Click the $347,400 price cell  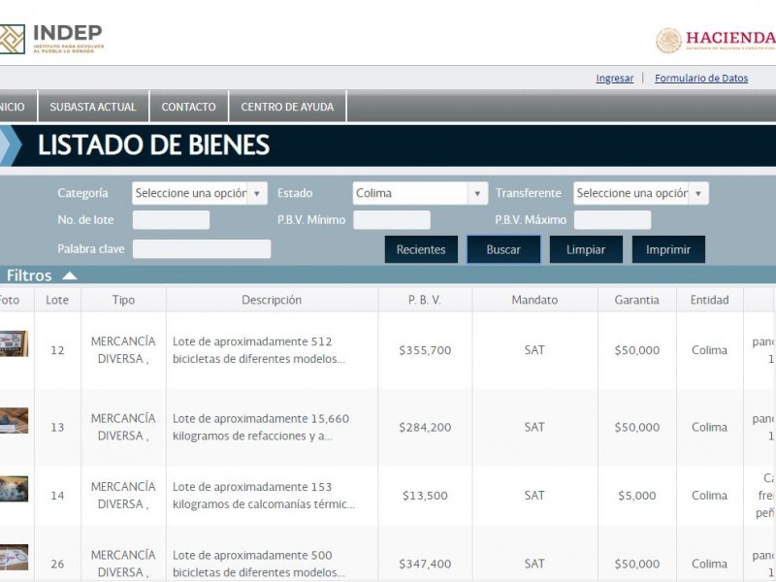(x=425, y=564)
